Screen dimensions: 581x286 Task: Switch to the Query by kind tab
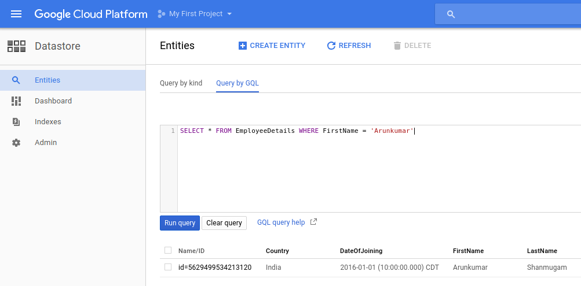tap(181, 83)
